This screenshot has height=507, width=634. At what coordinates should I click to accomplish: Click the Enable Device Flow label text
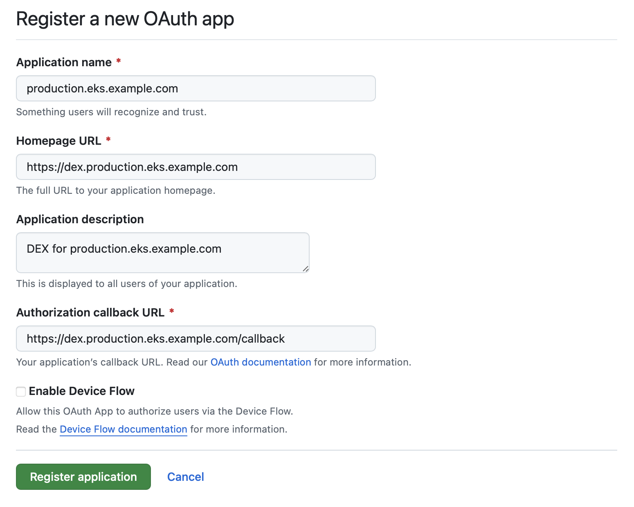[81, 391]
